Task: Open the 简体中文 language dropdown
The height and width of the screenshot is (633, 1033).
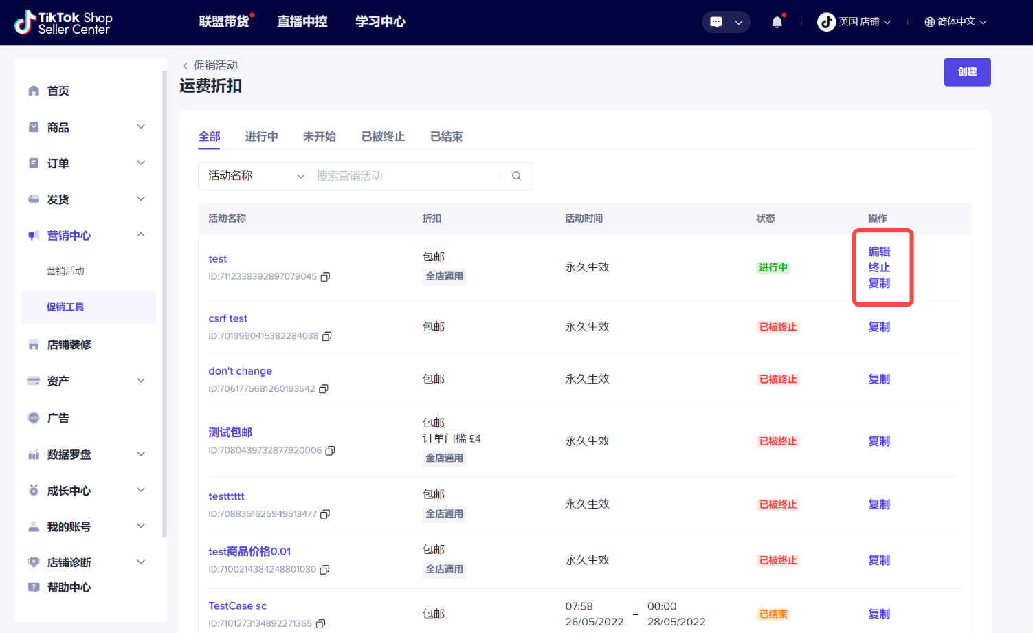Action: 962,22
